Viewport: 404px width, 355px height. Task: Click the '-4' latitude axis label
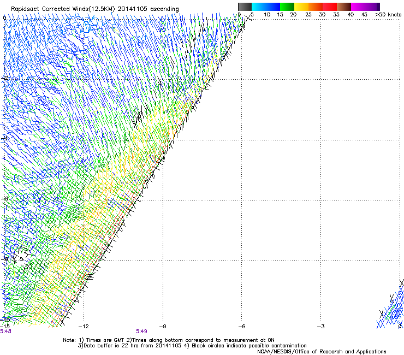point(4,138)
